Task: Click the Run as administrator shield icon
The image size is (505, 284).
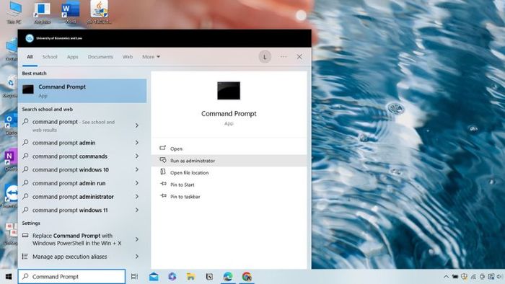Action: coord(163,160)
